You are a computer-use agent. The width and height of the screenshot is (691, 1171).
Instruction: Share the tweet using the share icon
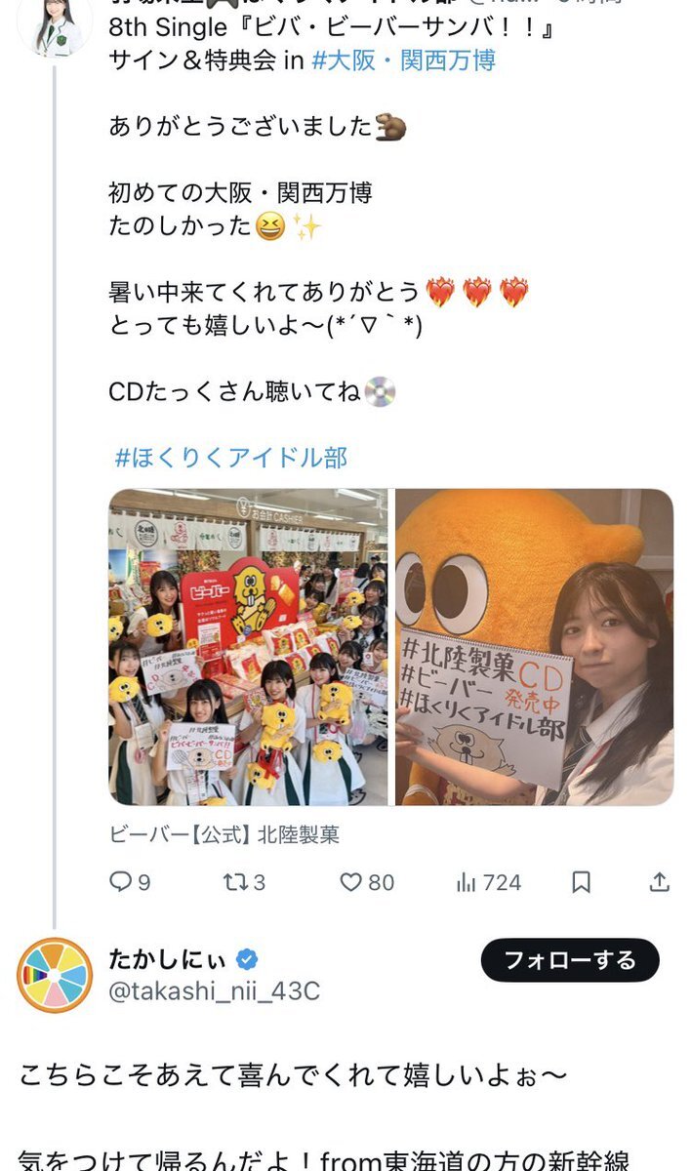(x=660, y=882)
